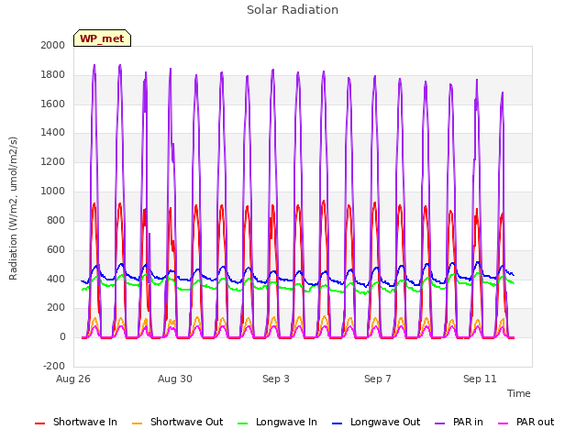Screen dimensions: 587x440
Task: Click the Sep 11 x-axis label
Action: [480, 379]
